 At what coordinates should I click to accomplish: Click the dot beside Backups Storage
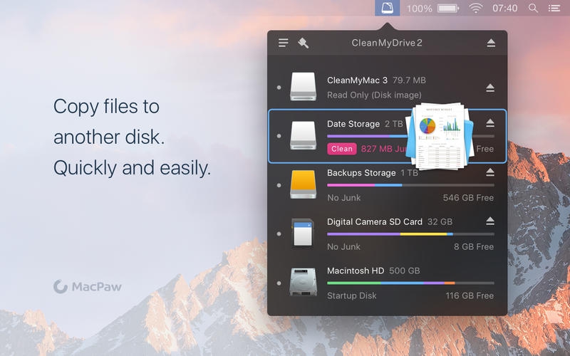pyautogui.click(x=279, y=185)
